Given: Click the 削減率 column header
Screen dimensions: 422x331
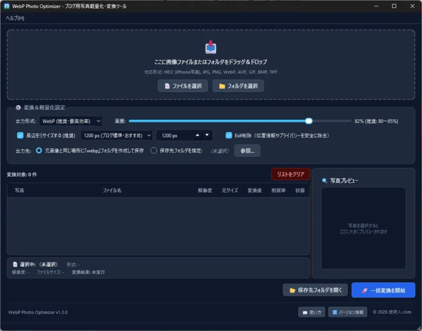Looking at the screenshot, I should pyautogui.click(x=279, y=191).
